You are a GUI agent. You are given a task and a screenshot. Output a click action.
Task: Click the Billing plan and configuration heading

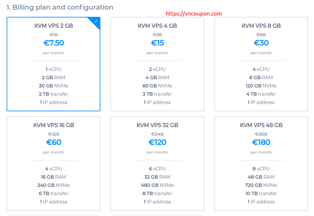point(60,7)
